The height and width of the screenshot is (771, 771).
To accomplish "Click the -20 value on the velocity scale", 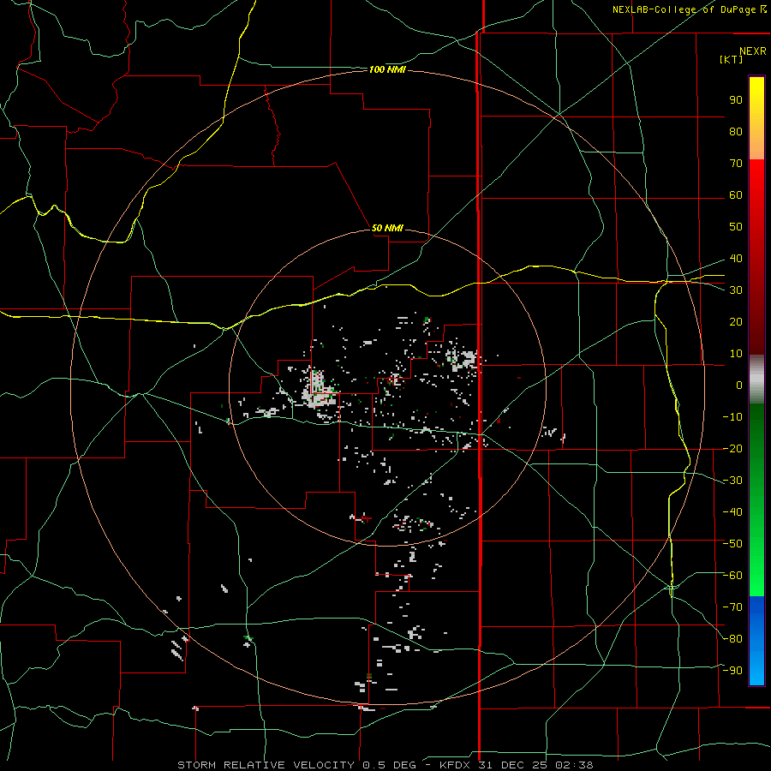I will [732, 449].
